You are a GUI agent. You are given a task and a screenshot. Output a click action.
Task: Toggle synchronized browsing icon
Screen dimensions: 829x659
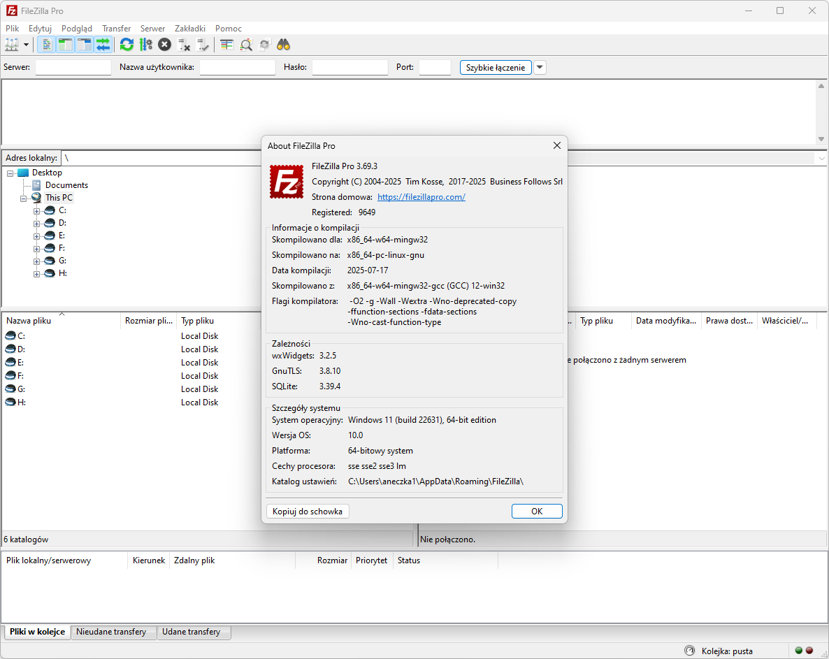coord(265,45)
